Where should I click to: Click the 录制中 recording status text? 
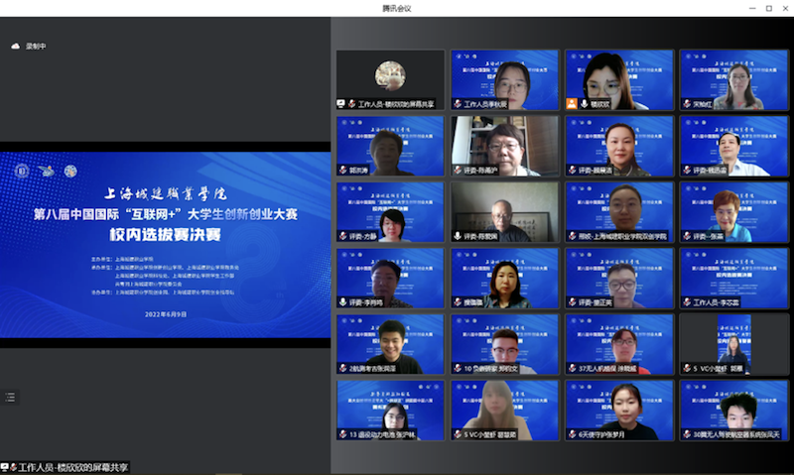click(x=36, y=46)
